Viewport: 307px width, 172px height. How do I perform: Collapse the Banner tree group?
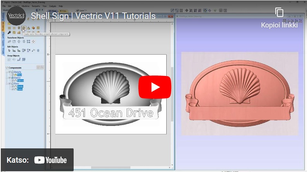click(x=7, y=78)
